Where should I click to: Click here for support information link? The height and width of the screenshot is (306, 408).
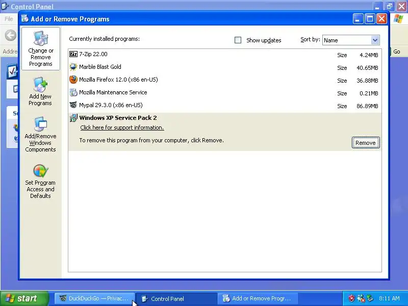pyautogui.click(x=122, y=127)
